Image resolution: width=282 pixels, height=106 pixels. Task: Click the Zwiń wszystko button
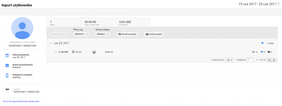[154, 34]
